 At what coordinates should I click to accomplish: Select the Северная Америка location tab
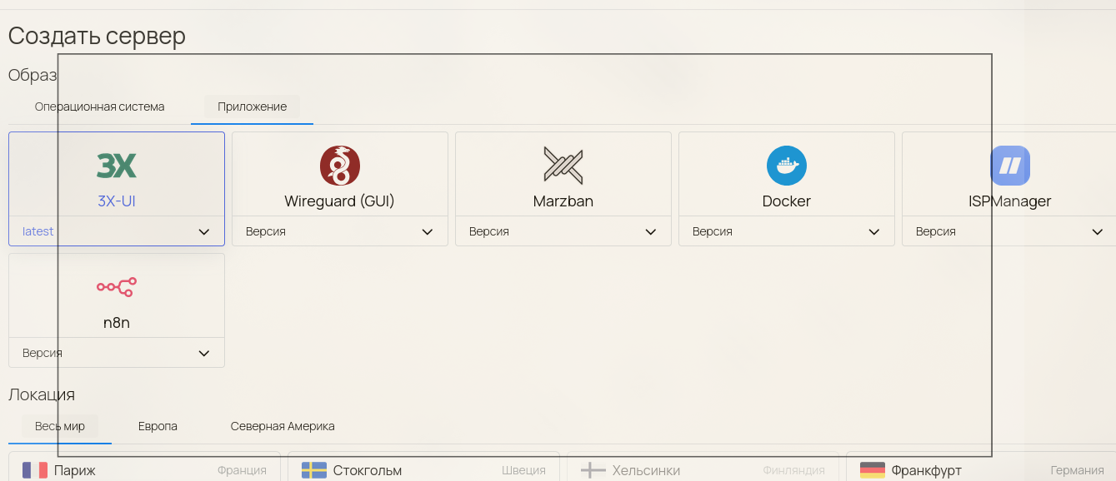click(283, 426)
